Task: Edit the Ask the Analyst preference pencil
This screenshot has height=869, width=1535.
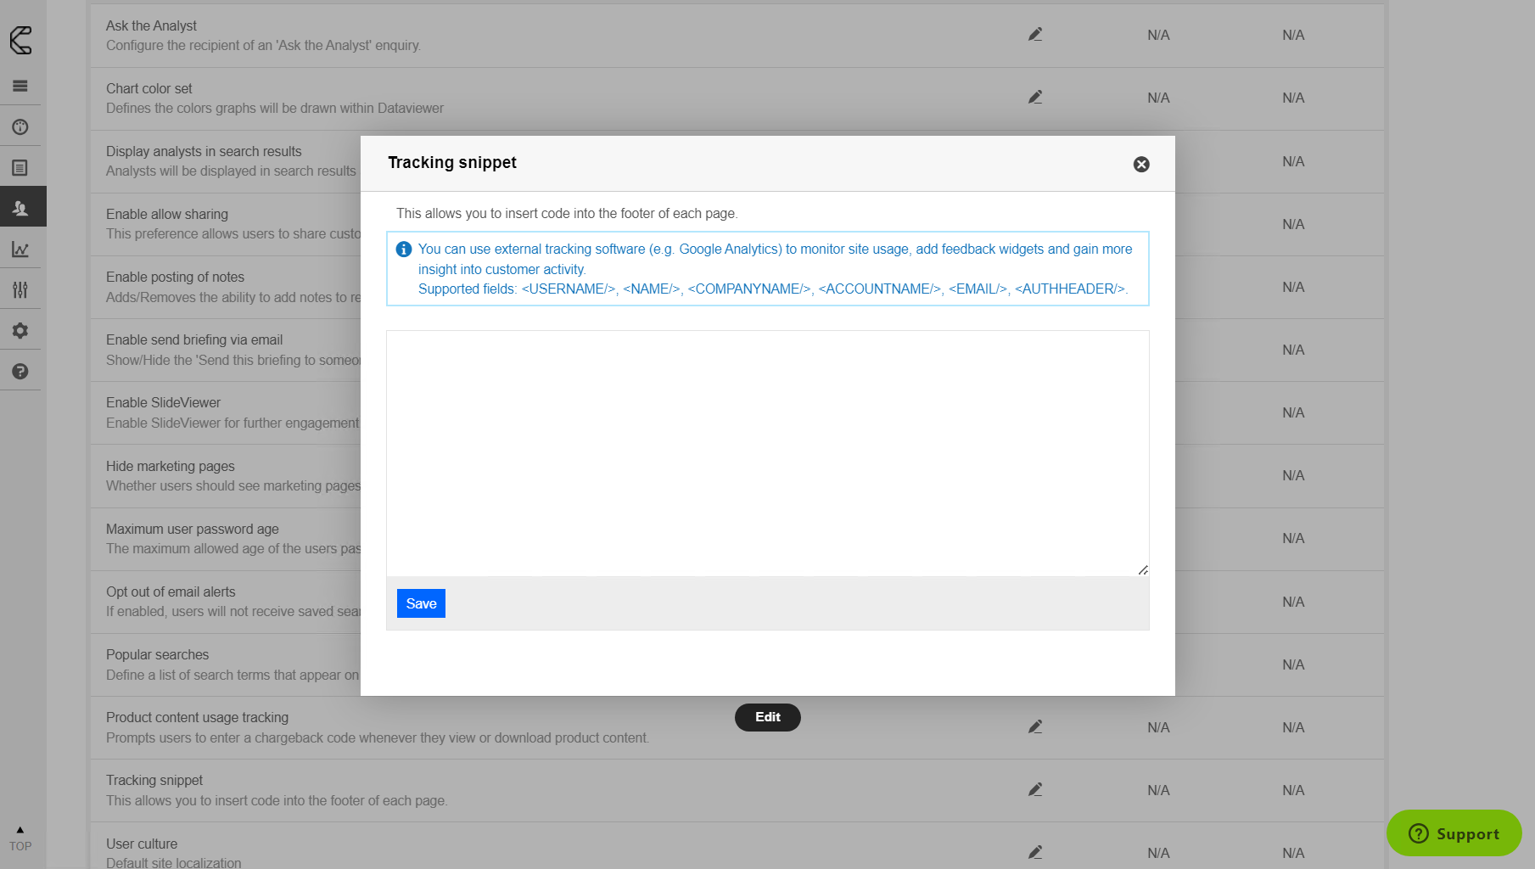Action: tap(1034, 35)
